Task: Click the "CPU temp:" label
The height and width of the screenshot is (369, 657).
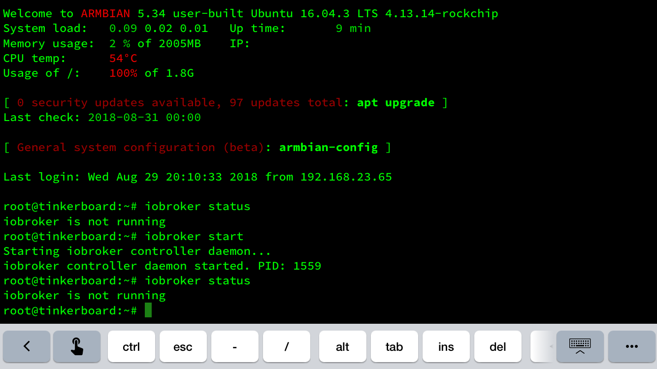Action: pos(34,58)
